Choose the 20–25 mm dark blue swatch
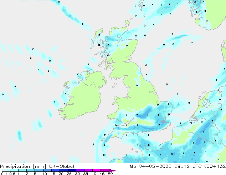This screenshot has height=175, width=226. (63, 170)
